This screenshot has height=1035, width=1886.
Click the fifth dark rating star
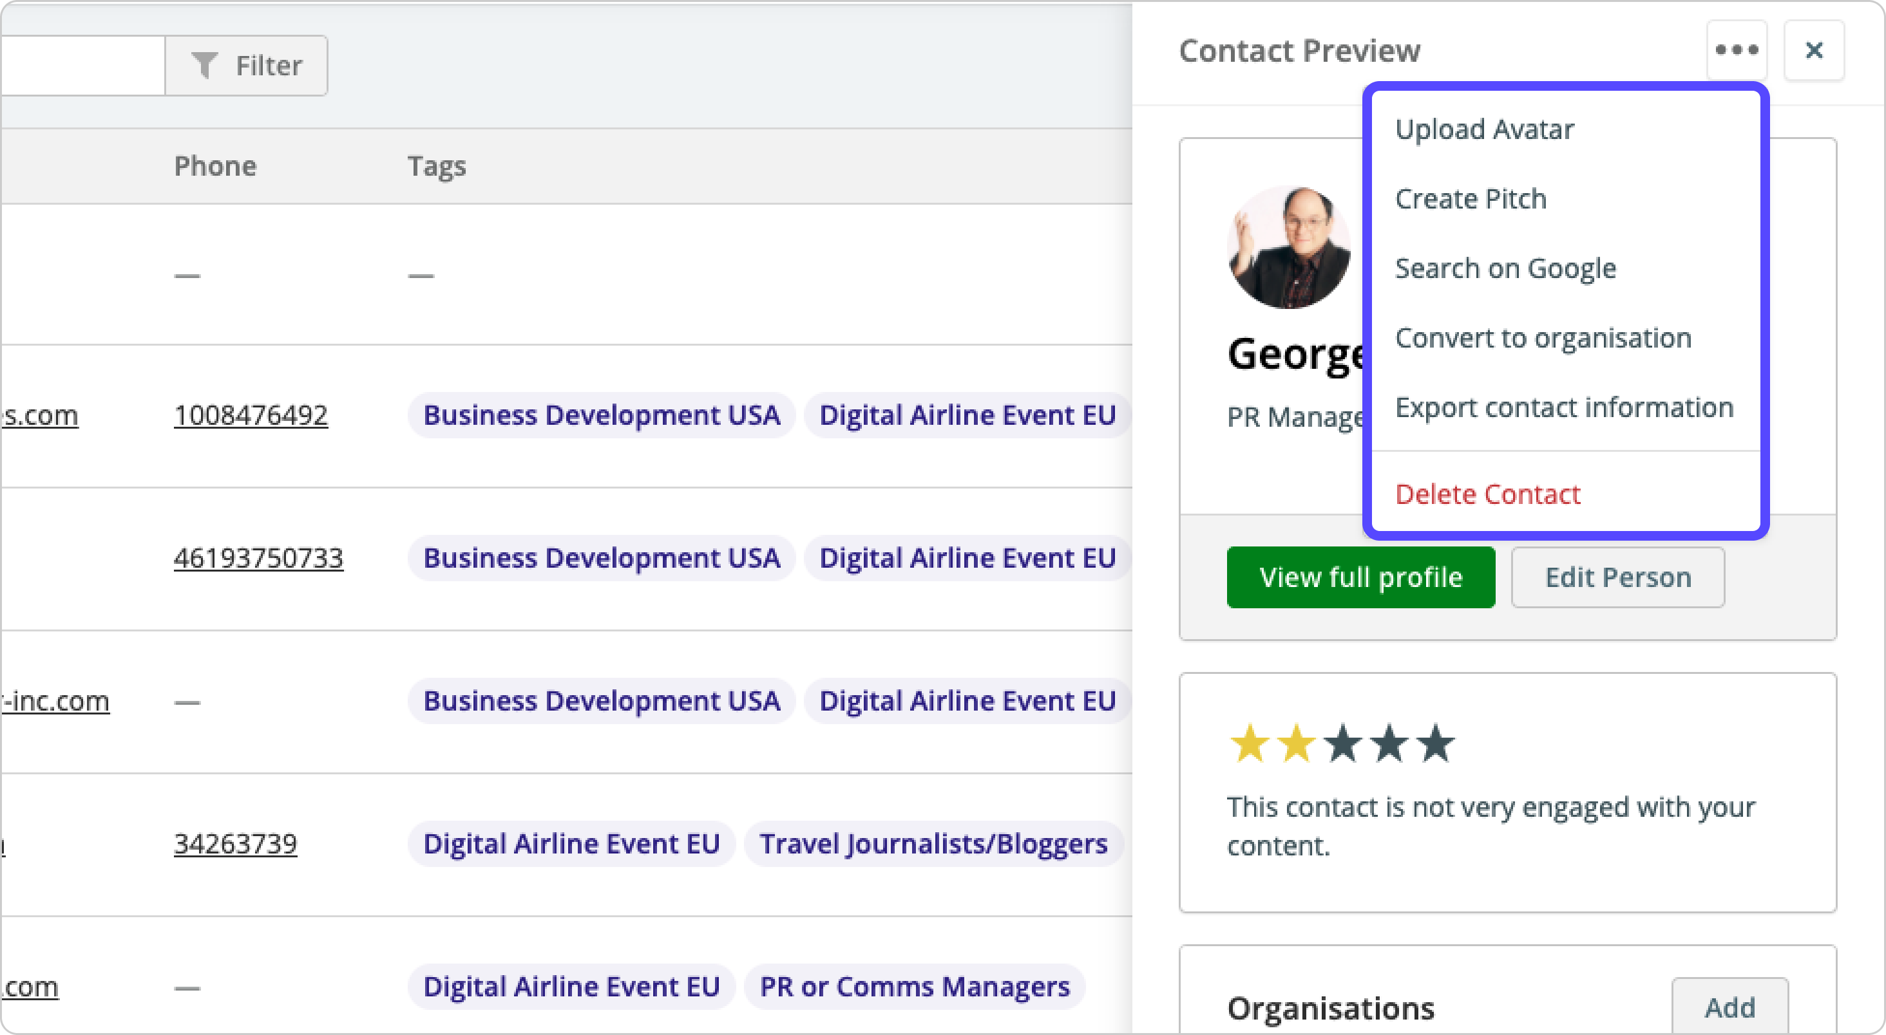[x=1436, y=744]
